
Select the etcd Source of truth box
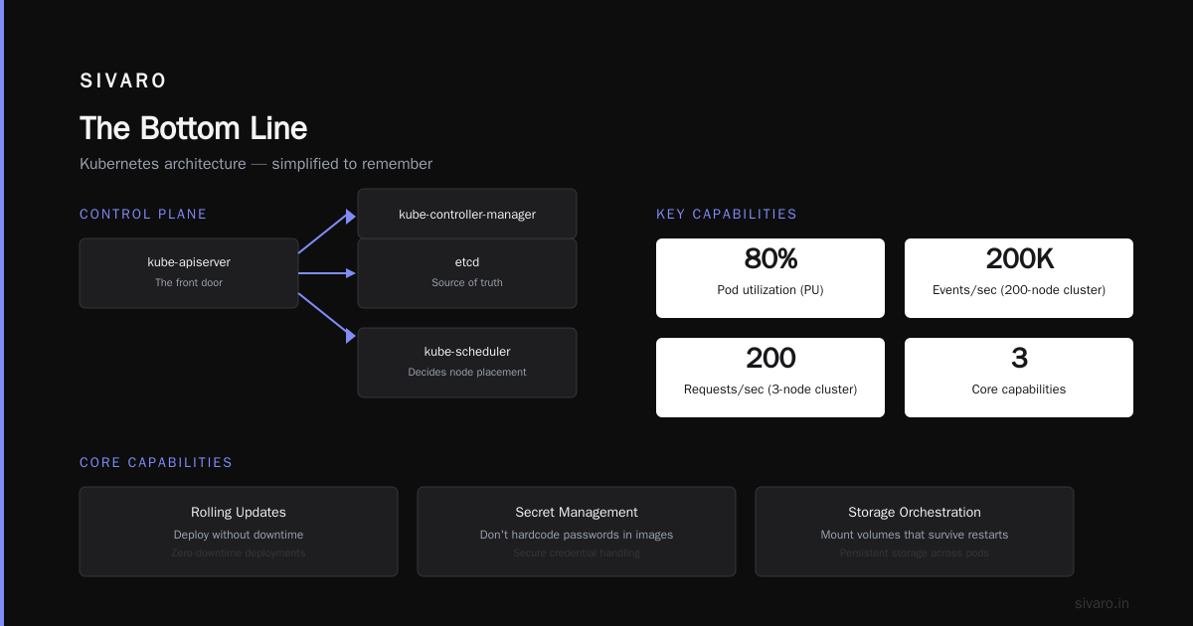467,273
